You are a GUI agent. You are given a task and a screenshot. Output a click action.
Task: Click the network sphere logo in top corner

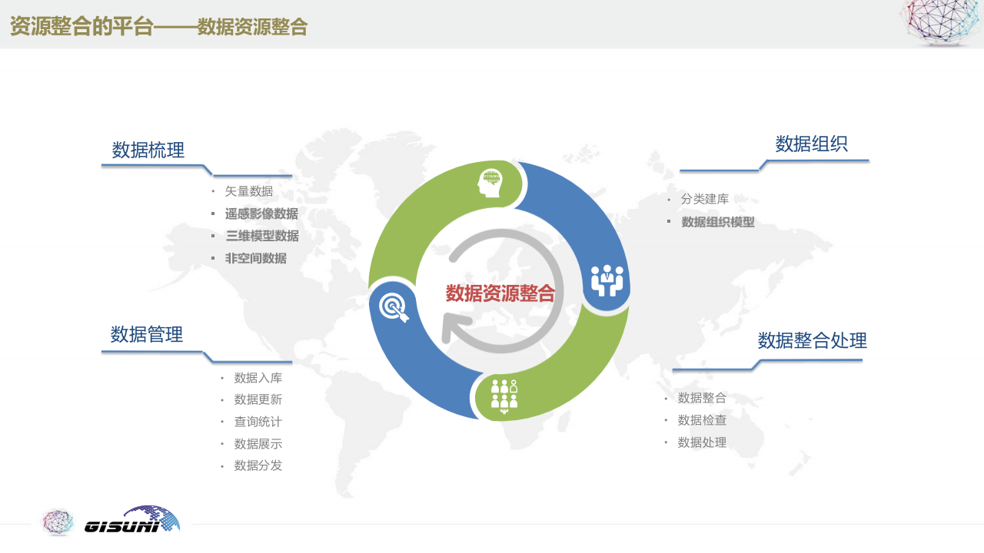(x=940, y=22)
